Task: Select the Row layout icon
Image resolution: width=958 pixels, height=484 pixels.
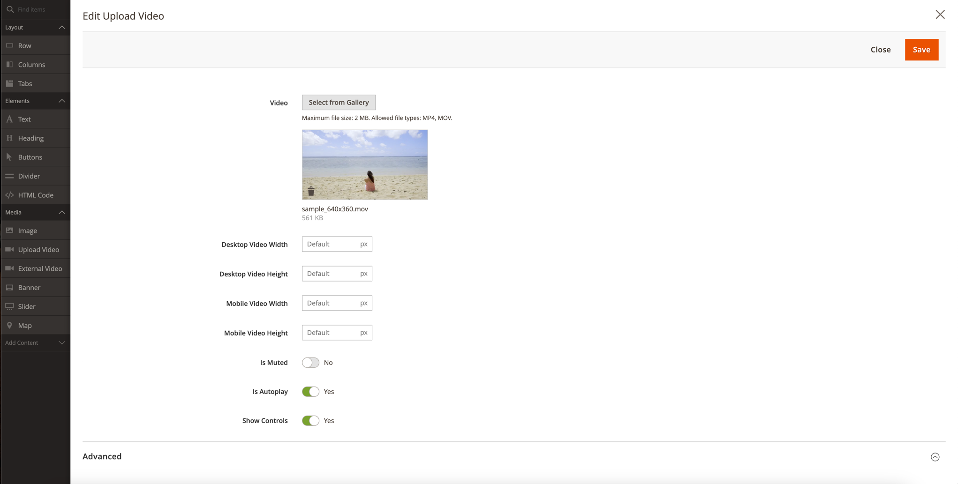Action: click(x=9, y=45)
